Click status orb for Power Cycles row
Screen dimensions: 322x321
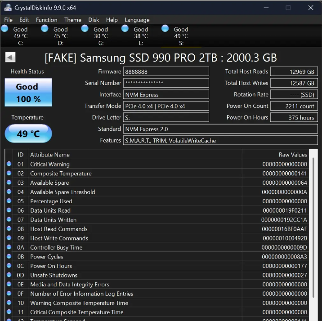pyautogui.click(x=9, y=256)
